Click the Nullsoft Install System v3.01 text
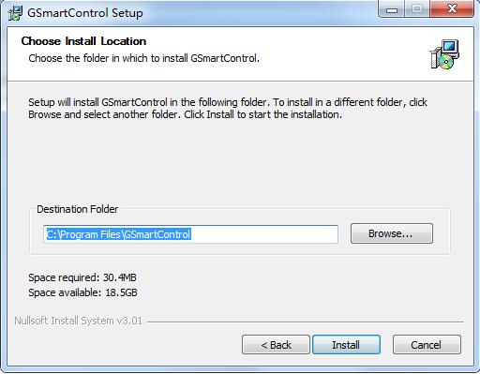 (x=79, y=321)
